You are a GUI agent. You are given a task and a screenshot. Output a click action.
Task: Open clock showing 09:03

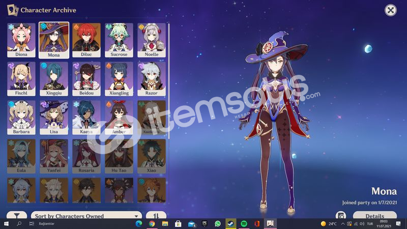384,223
